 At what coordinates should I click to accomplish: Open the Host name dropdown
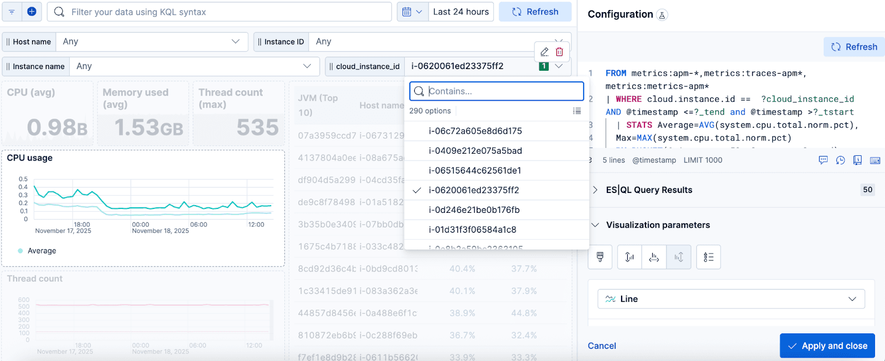[x=150, y=41]
